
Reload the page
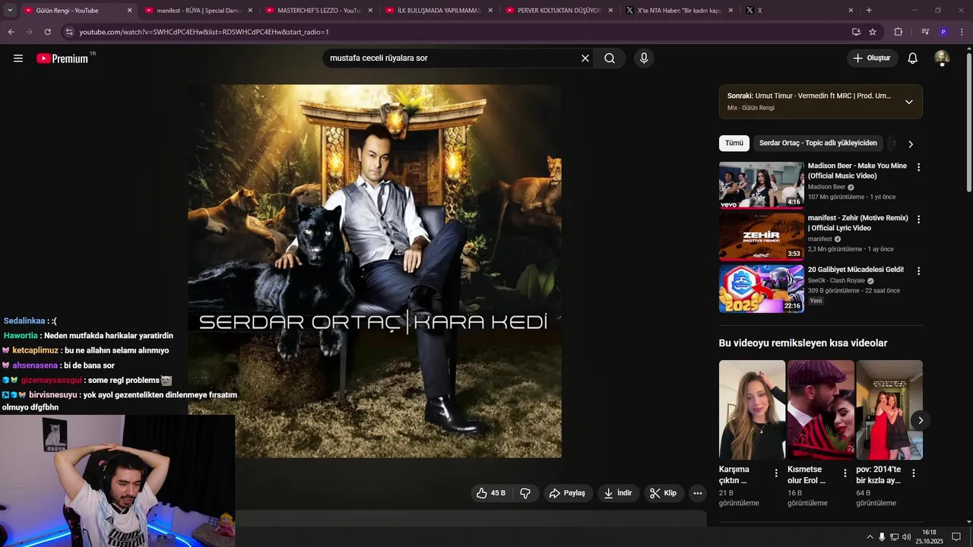click(48, 32)
